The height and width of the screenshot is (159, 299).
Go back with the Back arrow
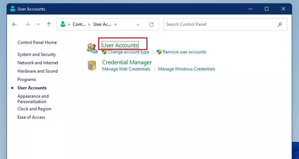point(15,24)
